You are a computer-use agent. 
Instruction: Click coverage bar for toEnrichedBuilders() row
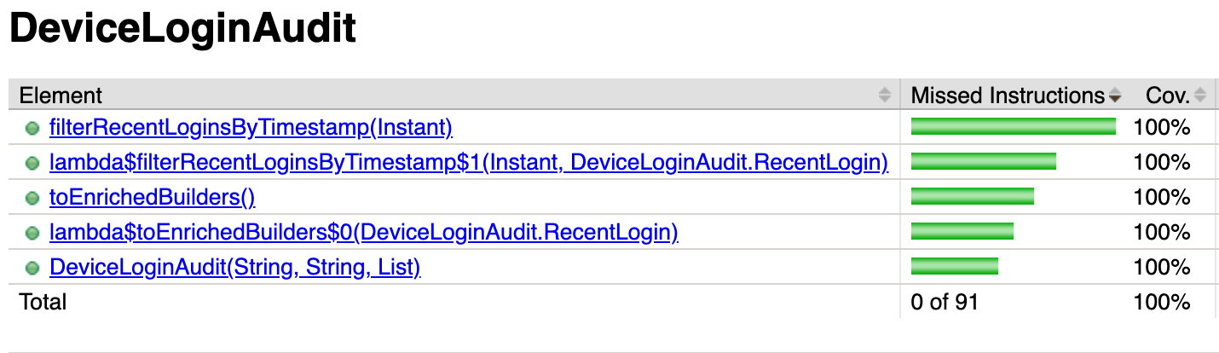tap(972, 197)
